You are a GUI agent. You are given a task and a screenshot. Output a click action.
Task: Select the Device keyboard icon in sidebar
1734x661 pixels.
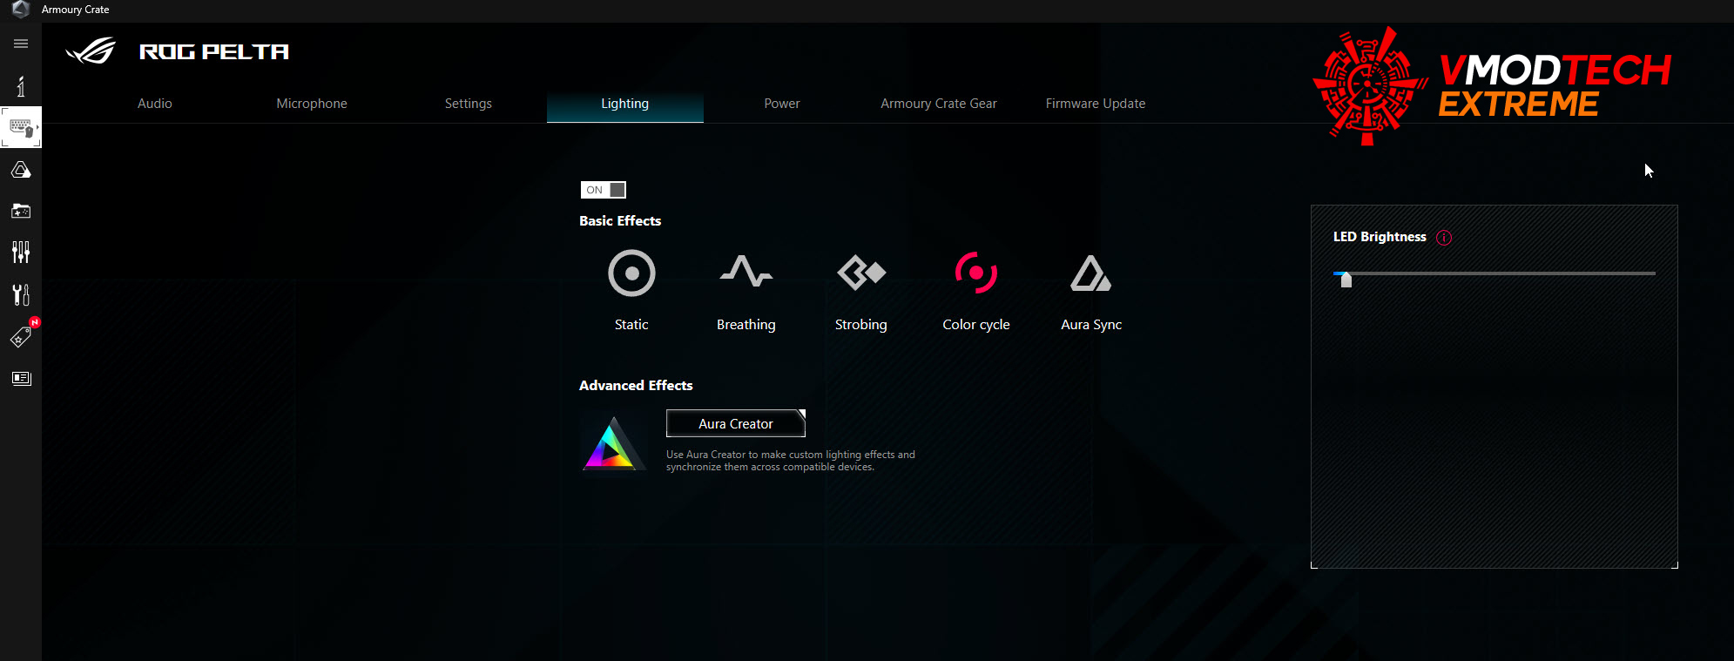pyautogui.click(x=21, y=128)
